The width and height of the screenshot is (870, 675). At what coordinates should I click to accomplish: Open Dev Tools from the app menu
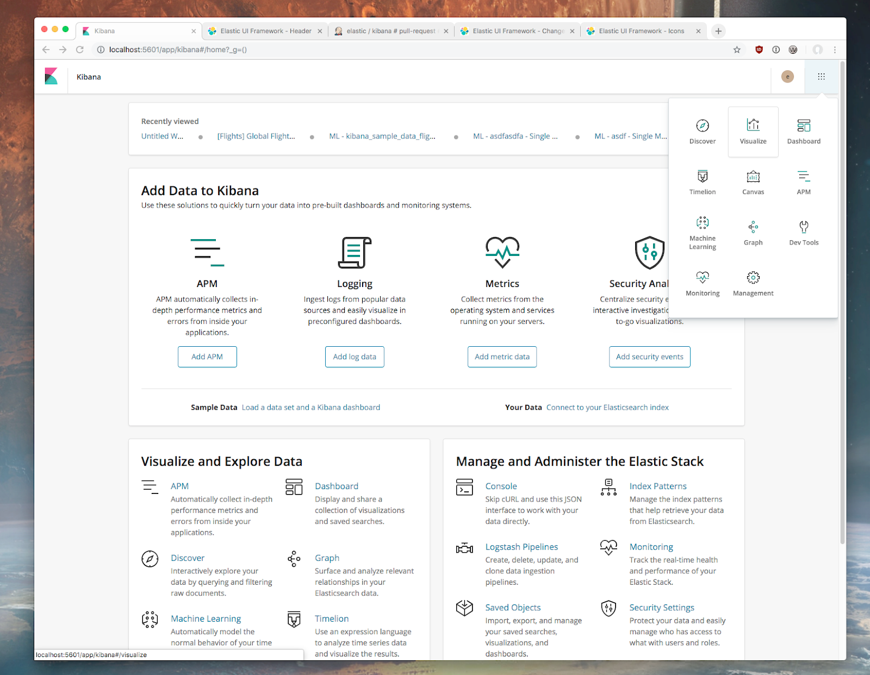(x=804, y=234)
